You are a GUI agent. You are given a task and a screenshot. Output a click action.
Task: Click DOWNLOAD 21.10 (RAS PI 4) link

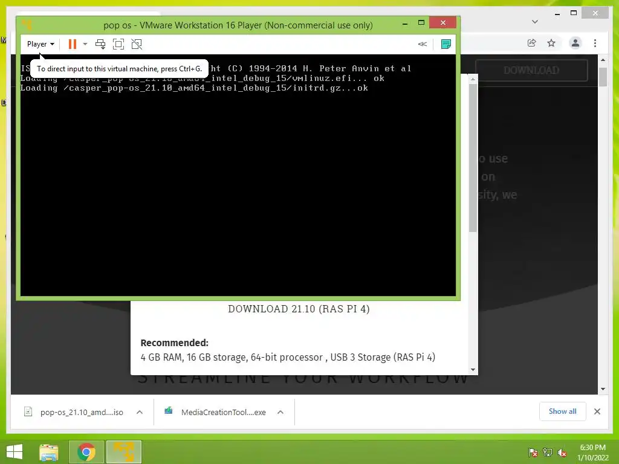pos(299,309)
